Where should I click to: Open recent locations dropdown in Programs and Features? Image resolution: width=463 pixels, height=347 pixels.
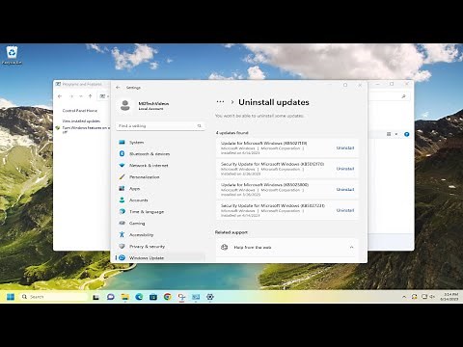click(x=81, y=96)
